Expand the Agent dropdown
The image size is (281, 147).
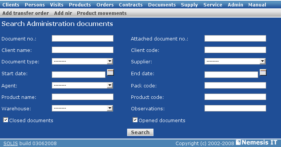(83, 86)
